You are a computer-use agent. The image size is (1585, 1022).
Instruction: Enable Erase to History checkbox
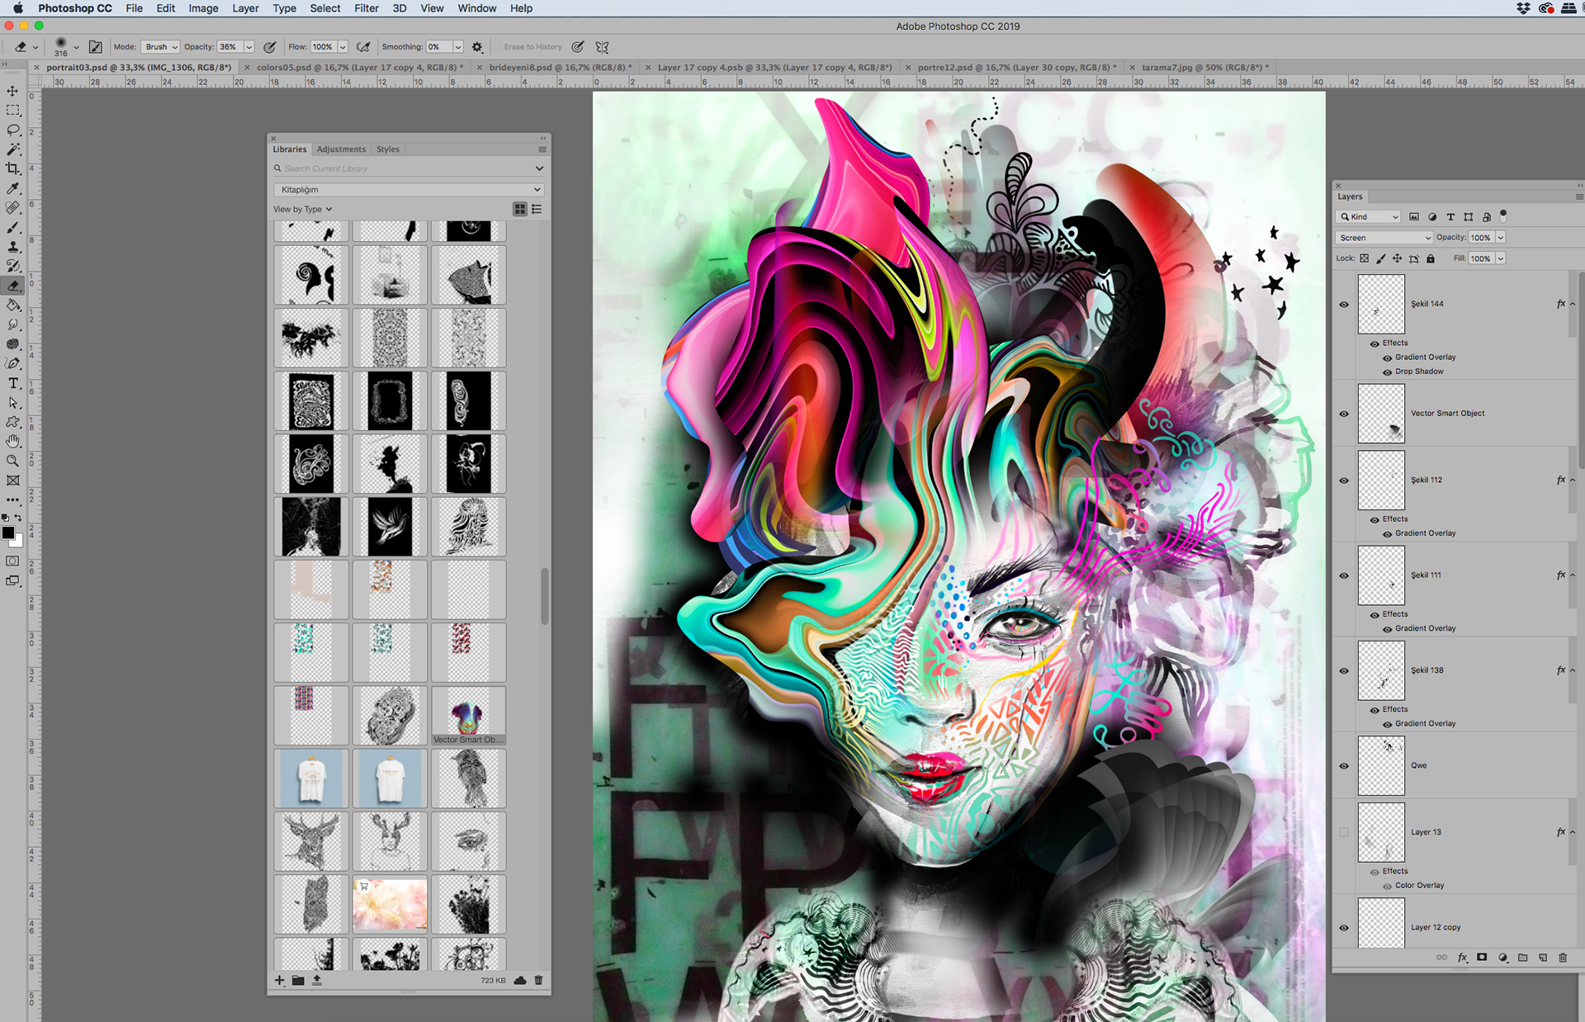tap(498, 47)
